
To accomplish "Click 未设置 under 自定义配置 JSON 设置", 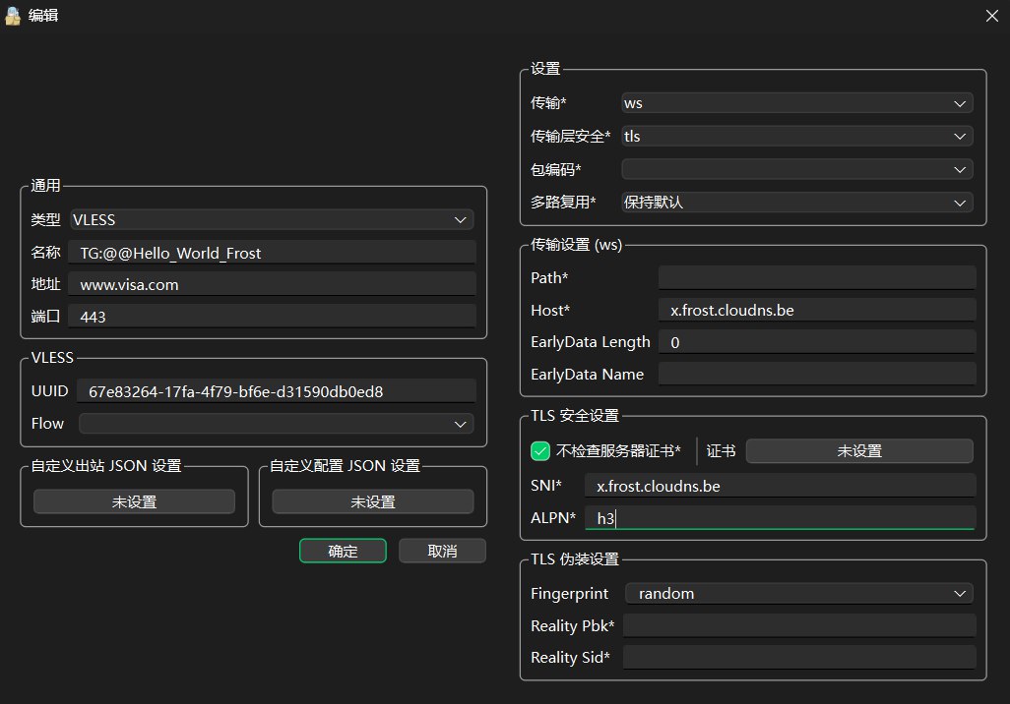I will (x=373, y=502).
